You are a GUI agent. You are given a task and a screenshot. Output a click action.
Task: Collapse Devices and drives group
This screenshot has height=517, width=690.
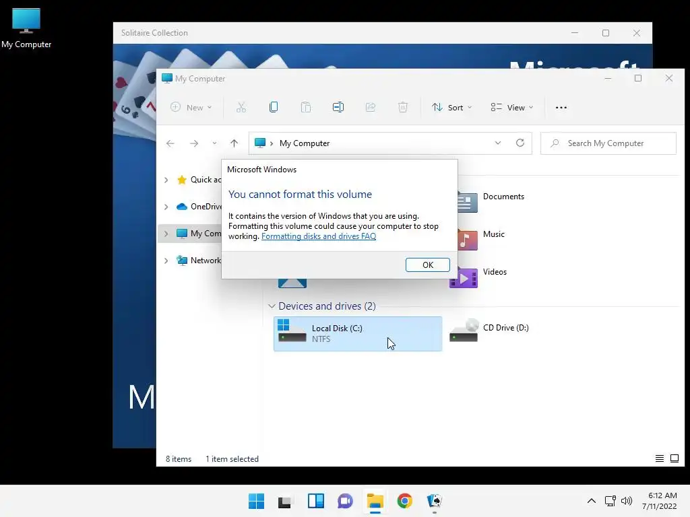272,306
